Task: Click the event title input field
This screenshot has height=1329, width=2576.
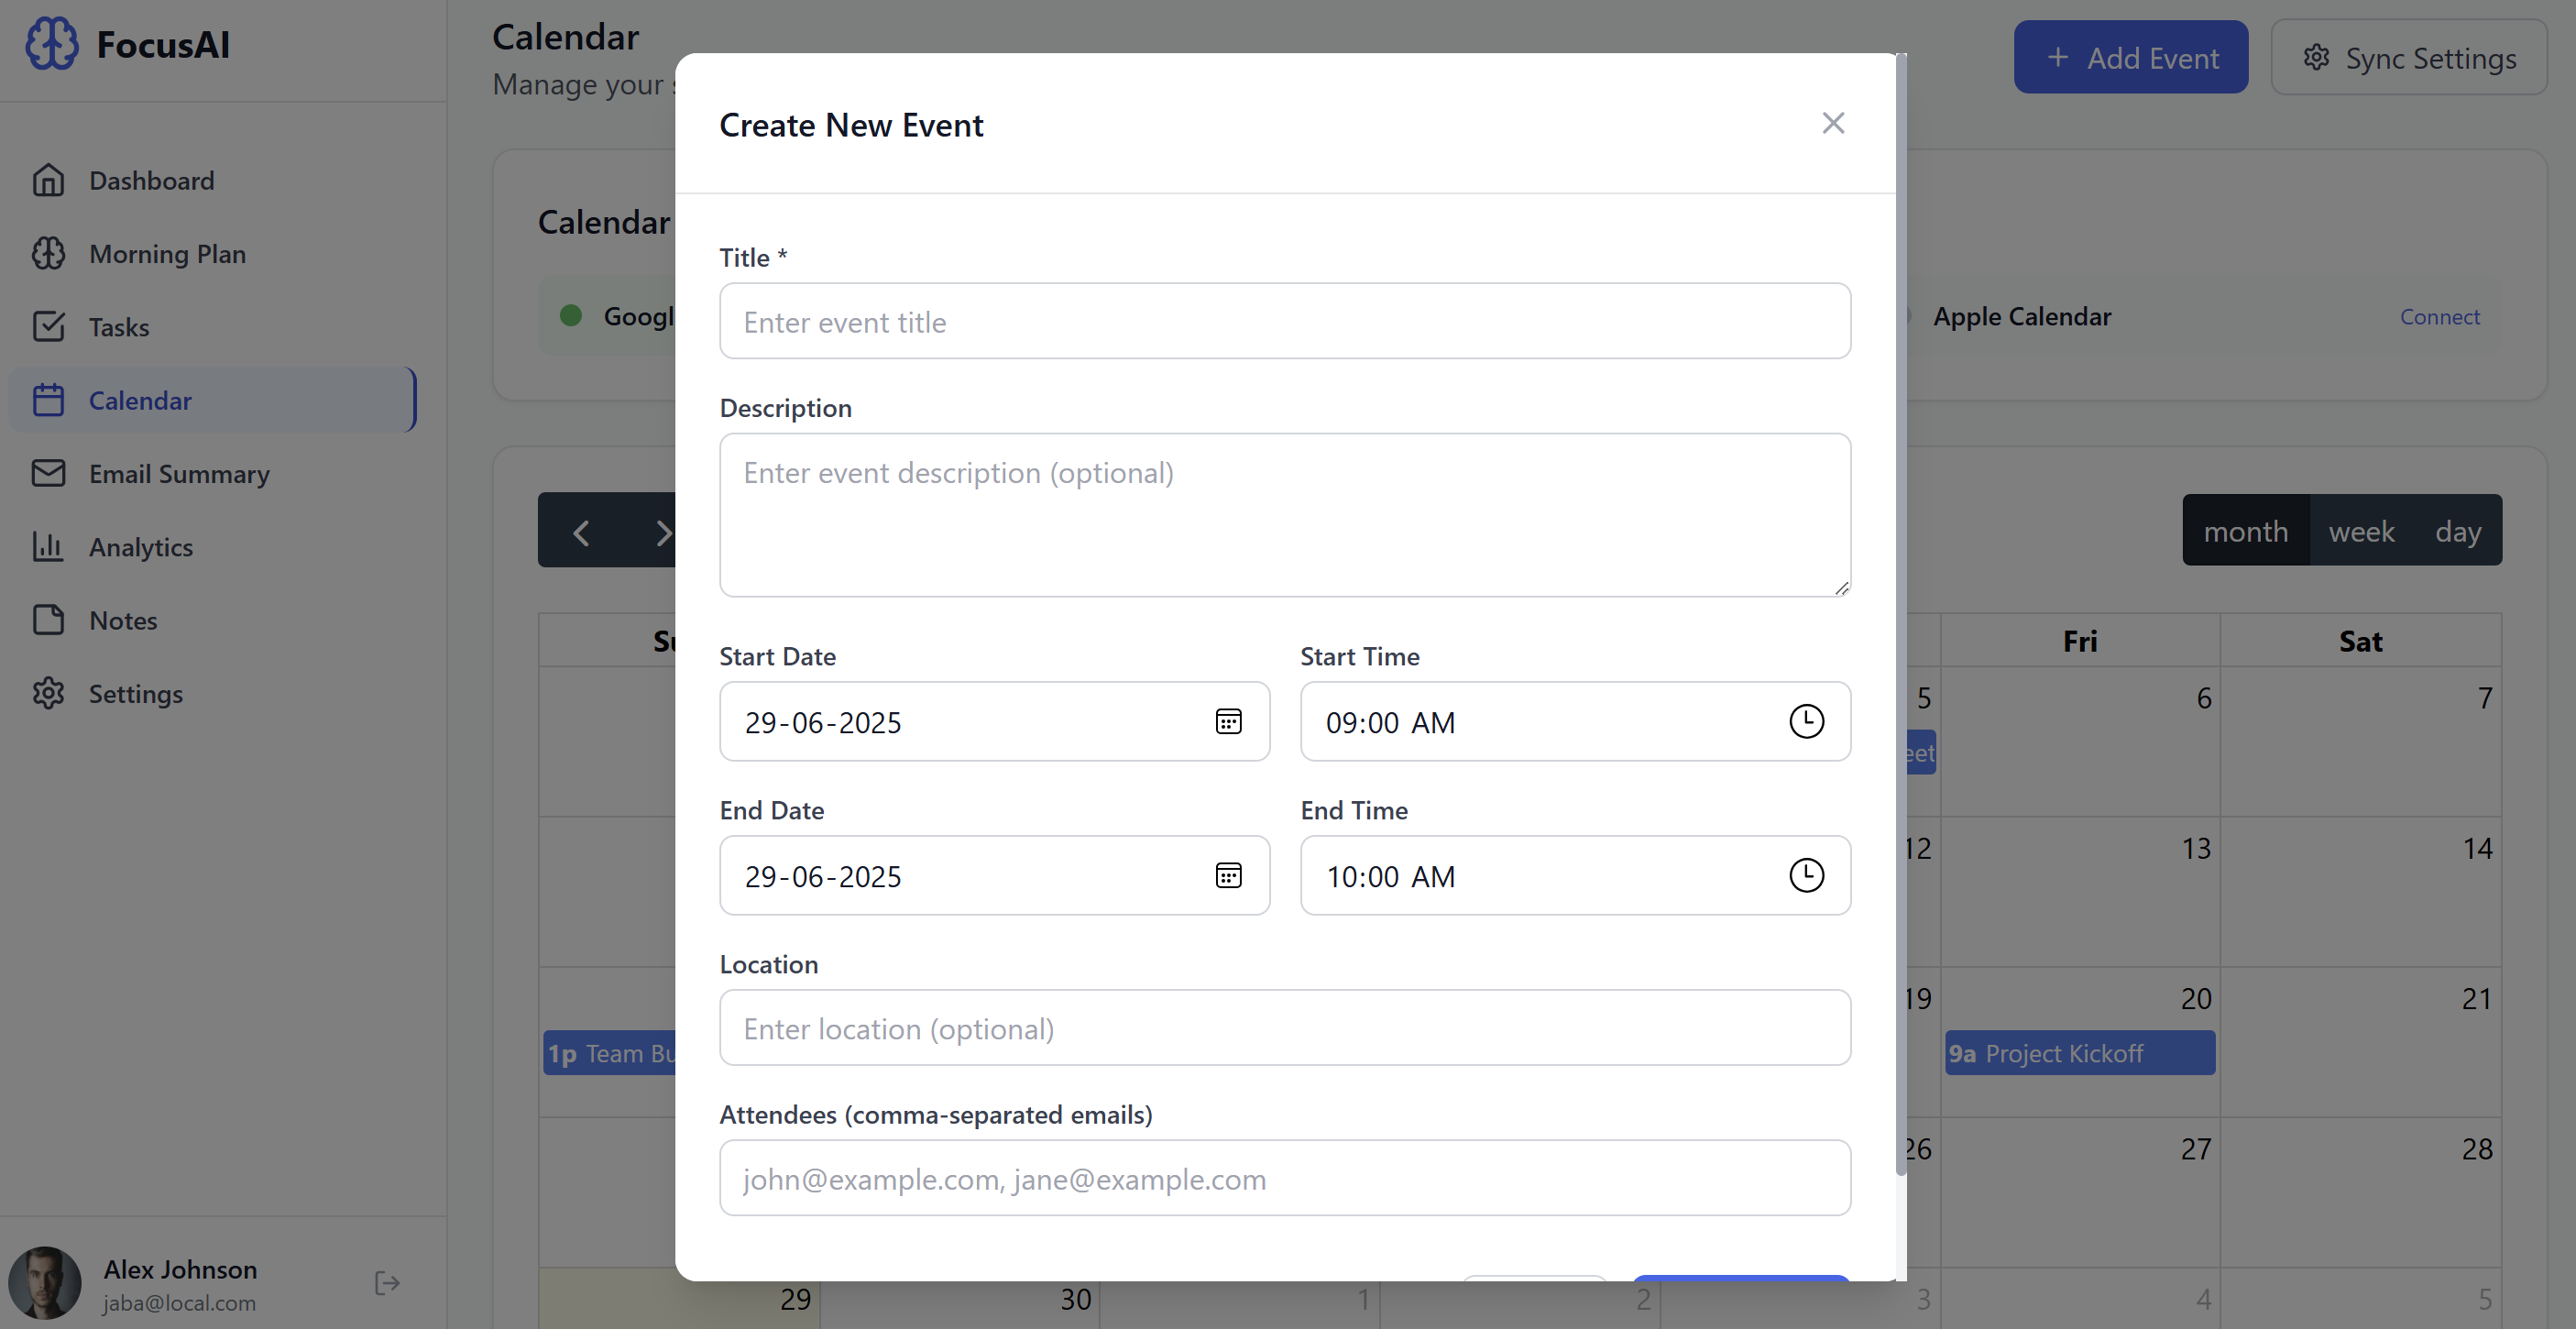Action: tap(1285, 321)
